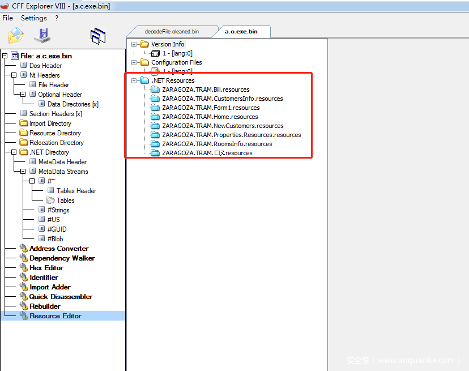
Task: Select ZARAGOZA.TRAM.RoomsInfo.resources entry
Action: 217,144
